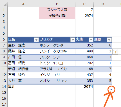Select row 6 header
The image size is (121, 107).
point(4,39)
